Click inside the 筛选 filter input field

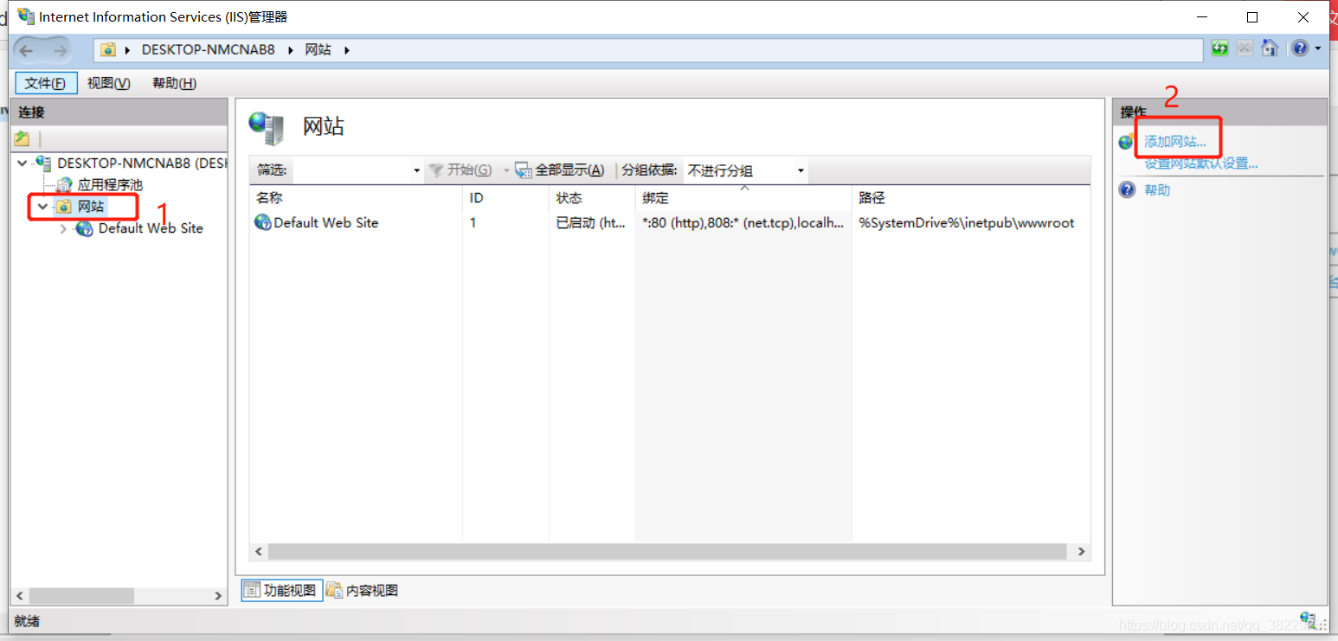(351, 170)
